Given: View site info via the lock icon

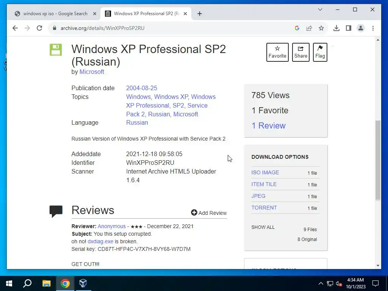Looking at the screenshot, I should [x=55, y=28].
